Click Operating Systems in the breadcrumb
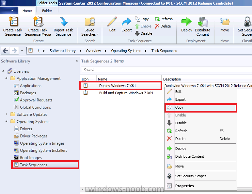Image resolution: width=252 pixels, height=194 pixels. coord(126,51)
